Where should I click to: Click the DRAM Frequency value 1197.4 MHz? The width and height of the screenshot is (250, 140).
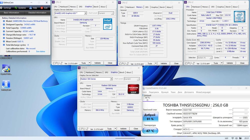156,26
